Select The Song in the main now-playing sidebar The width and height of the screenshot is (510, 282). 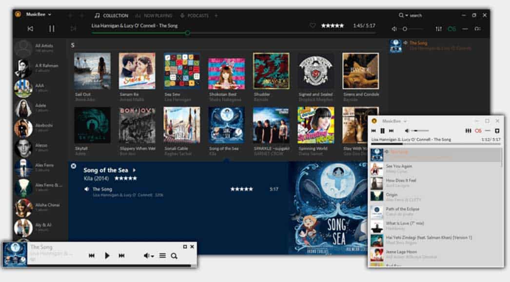[x=438, y=45]
